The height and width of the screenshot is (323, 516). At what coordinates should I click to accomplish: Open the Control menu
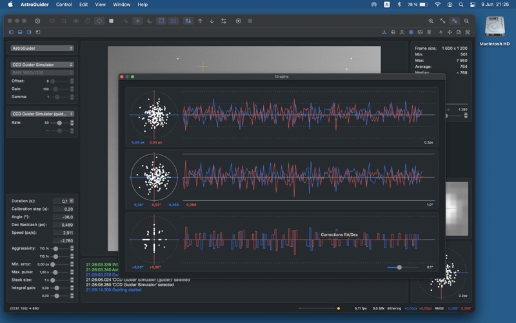coord(64,5)
